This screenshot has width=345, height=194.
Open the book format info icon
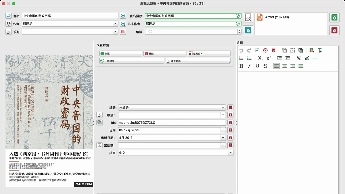(x=248, y=30)
